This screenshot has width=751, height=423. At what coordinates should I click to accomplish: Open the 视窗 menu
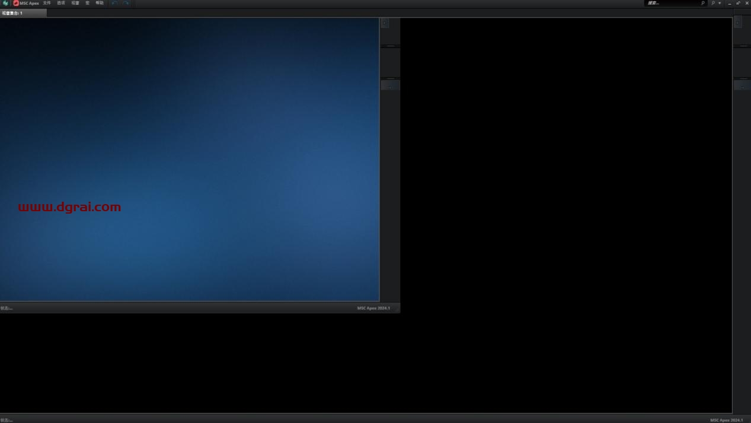click(75, 3)
